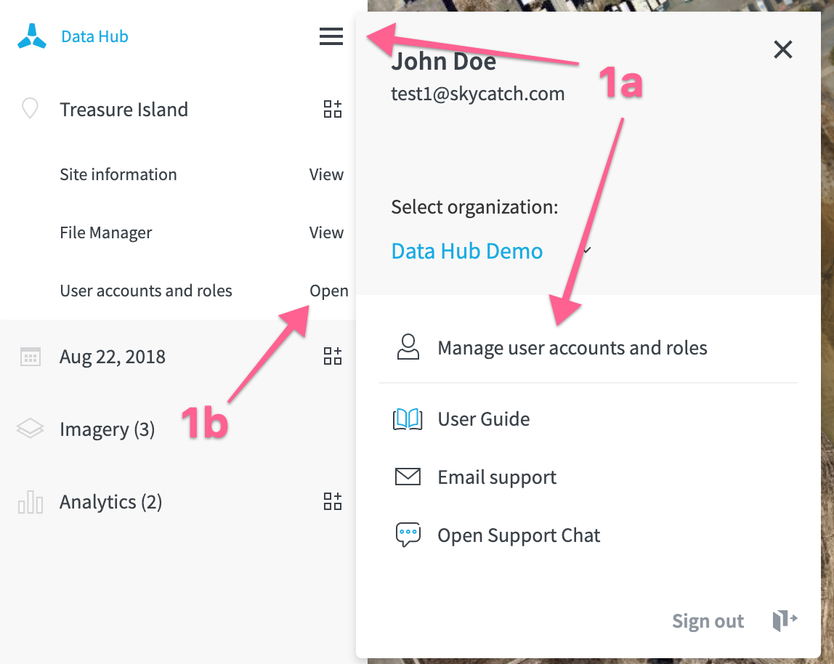Viewport: 834px width, 664px height.
Task: Click View next to Site information
Action: coord(326,174)
